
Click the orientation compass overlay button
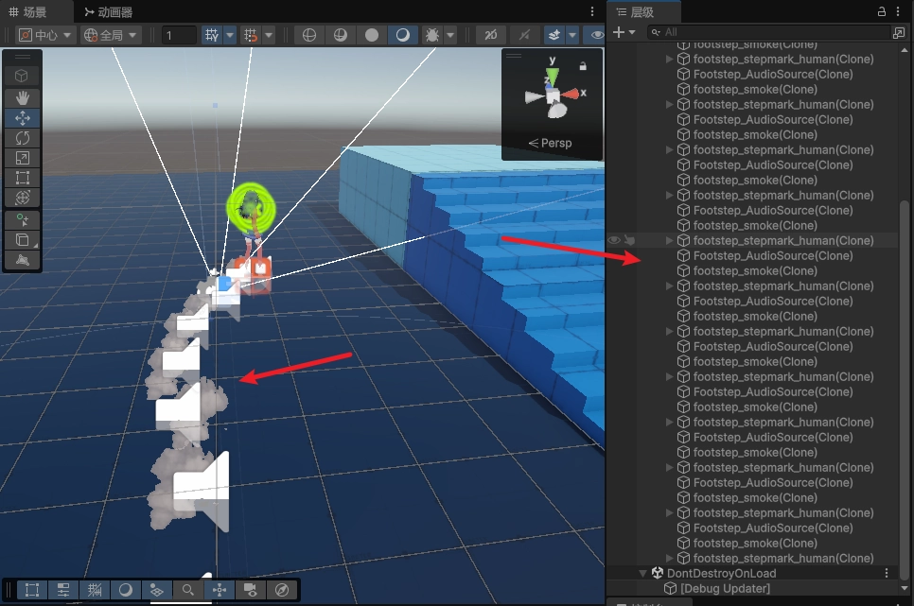click(282, 590)
